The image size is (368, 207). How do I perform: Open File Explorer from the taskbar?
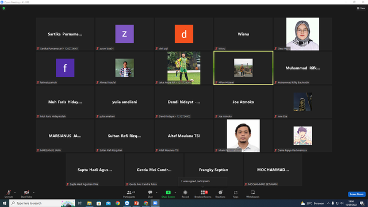[x=90, y=203]
